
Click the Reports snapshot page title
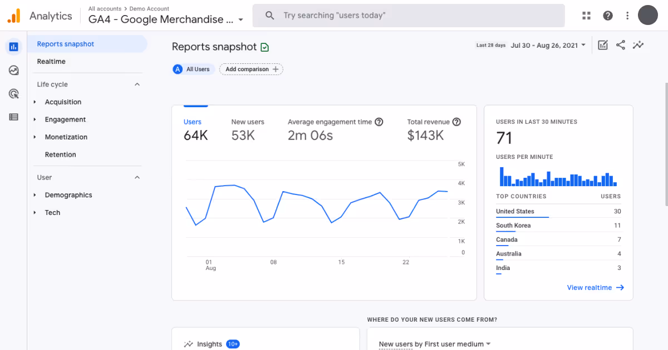click(x=214, y=47)
